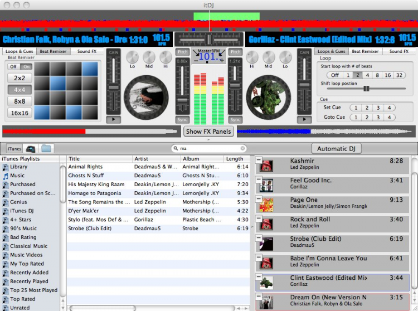Remove Strobe (Club Edit) from the queue
The image size is (418, 311).
pos(258,238)
